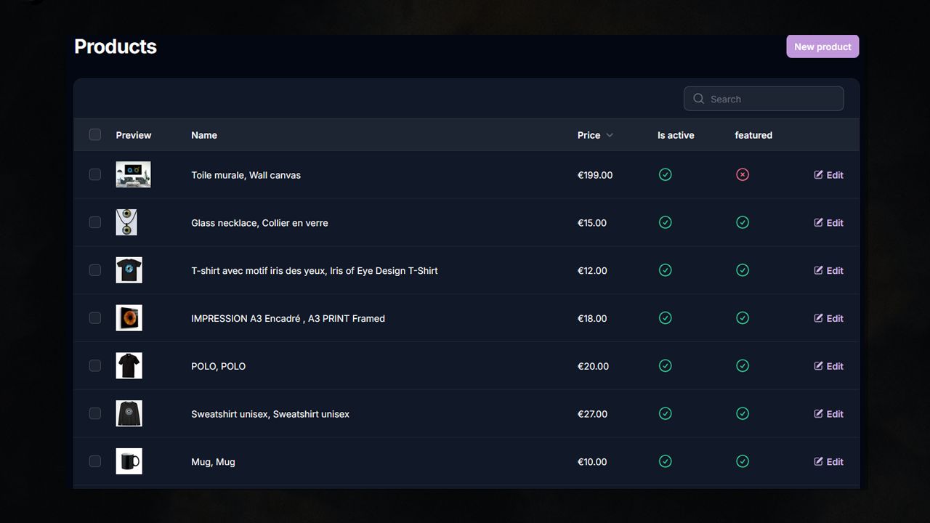Click the featured X icon for Toile murale
The image size is (930, 523).
[742, 175]
